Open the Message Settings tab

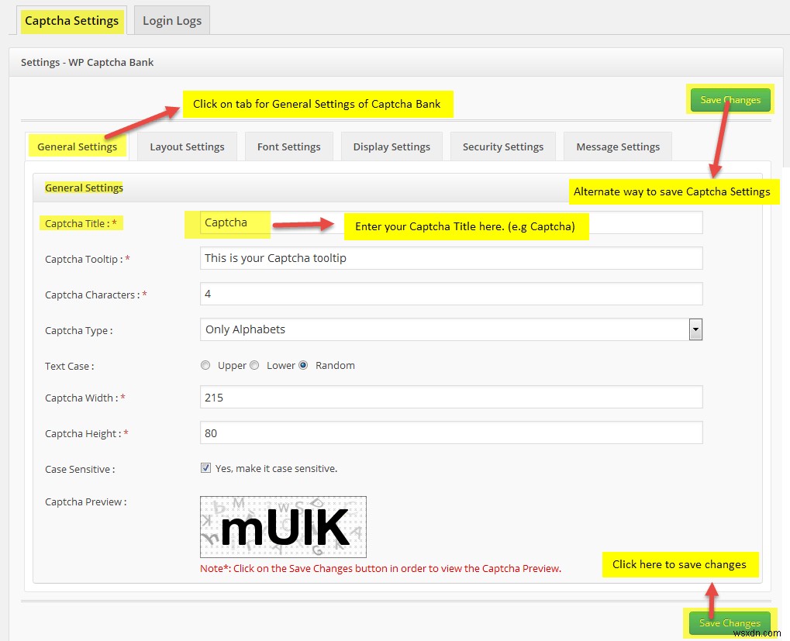point(617,146)
